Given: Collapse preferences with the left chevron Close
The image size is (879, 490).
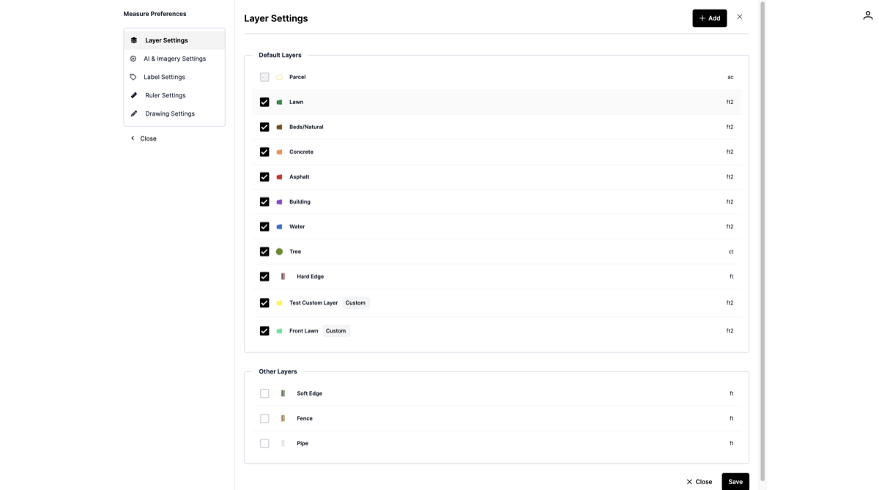Looking at the screenshot, I should click(144, 138).
